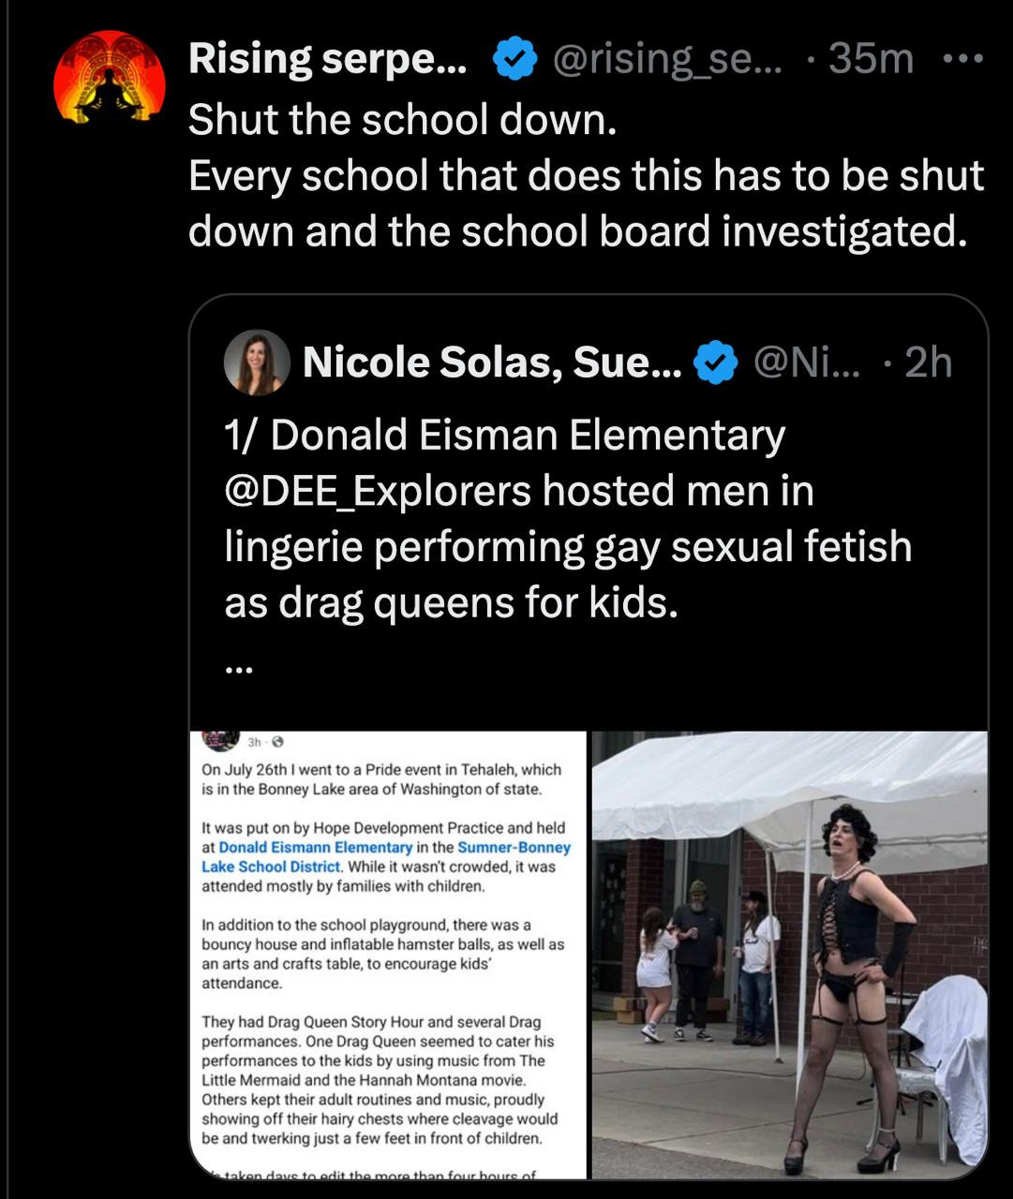1013x1199 pixels.
Task: Open the photo under the white tent
Action: (x=789, y=954)
